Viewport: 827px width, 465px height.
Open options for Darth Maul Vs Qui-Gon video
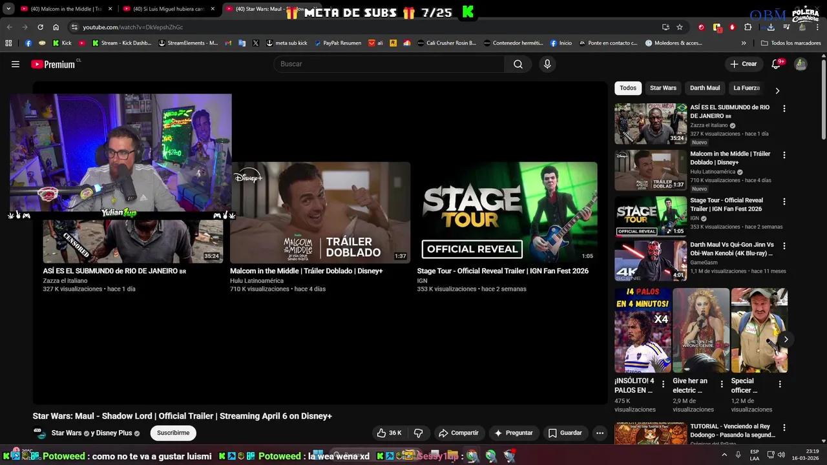click(784, 245)
